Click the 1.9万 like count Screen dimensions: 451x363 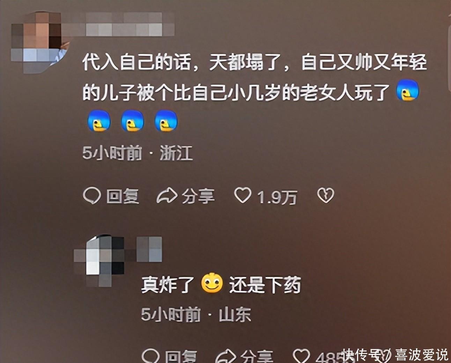[277, 197]
